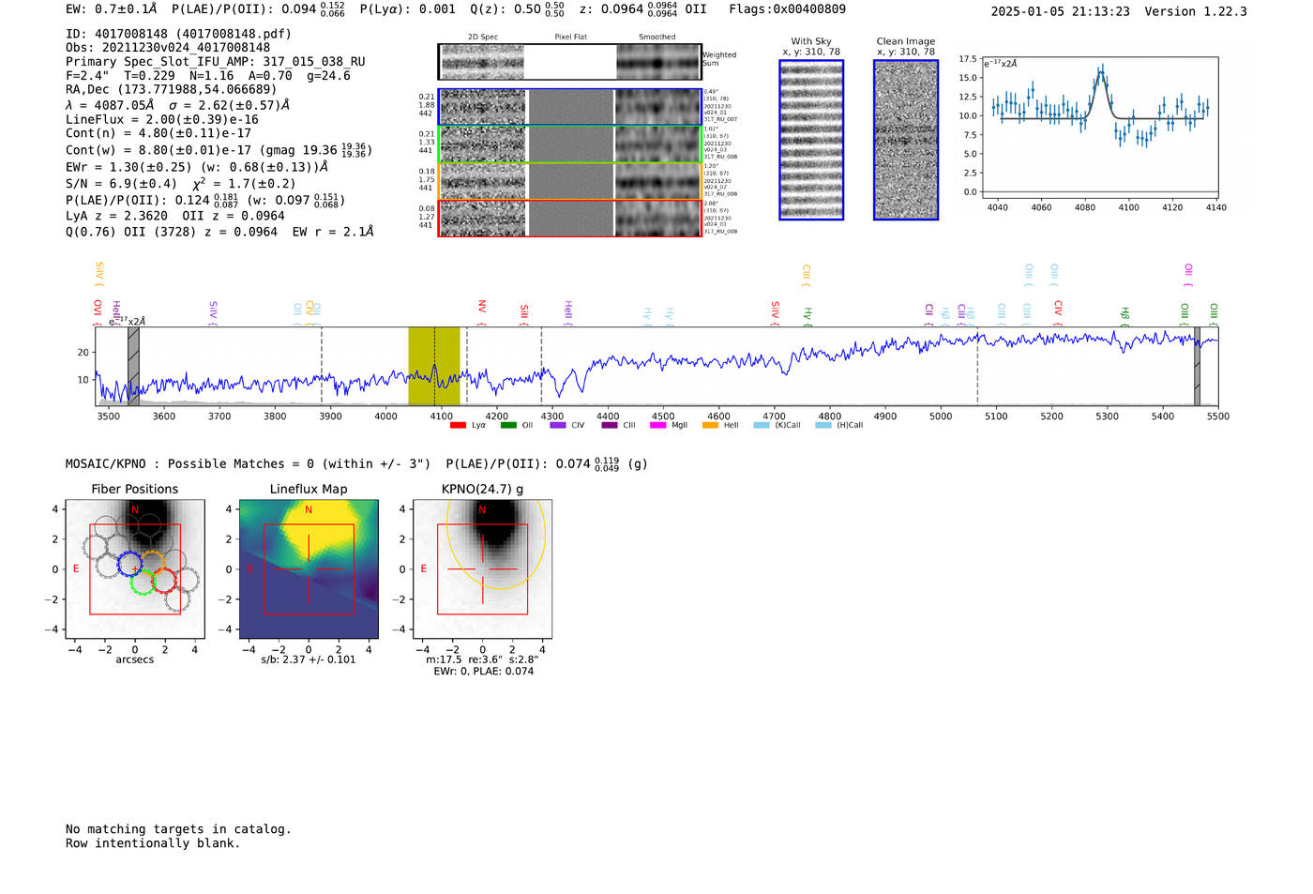Click the orange CIII line marker label

[x=806, y=275]
